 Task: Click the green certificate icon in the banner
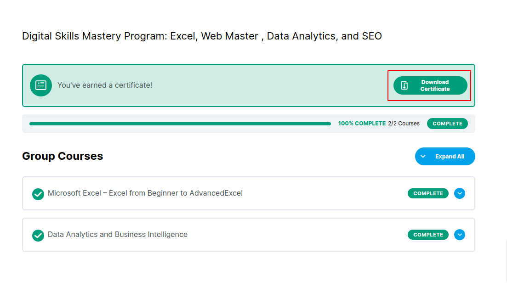[41, 85]
